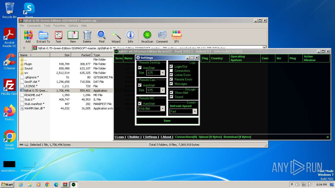This screenshot has width=335, height=188.
Task: Toggle Remote MIC AutoStart checkbox
Action: point(140,103)
